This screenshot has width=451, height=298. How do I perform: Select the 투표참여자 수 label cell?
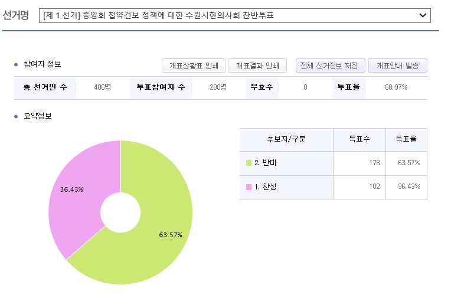(x=160, y=87)
